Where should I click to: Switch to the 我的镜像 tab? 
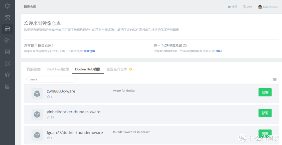click(34, 69)
